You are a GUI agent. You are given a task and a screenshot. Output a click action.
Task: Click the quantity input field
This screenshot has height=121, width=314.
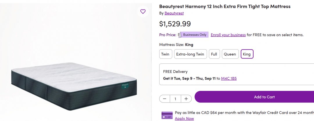pos(175,99)
